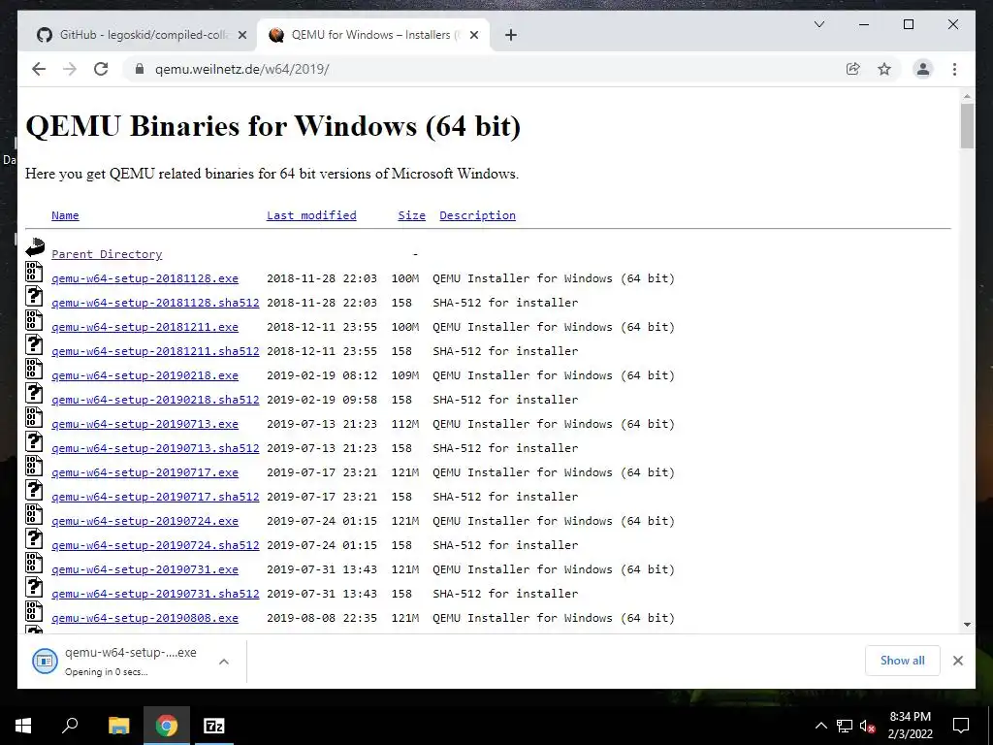
Task: Click binary file icon for 20190717.exe
Action: coord(34,466)
